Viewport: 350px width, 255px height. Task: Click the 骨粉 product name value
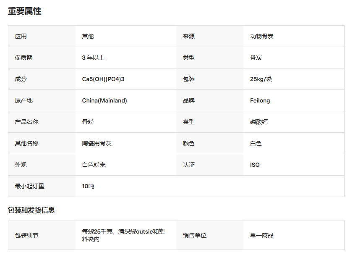point(88,122)
